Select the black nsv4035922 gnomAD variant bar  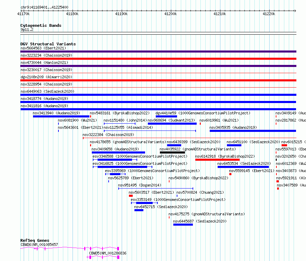172,152
